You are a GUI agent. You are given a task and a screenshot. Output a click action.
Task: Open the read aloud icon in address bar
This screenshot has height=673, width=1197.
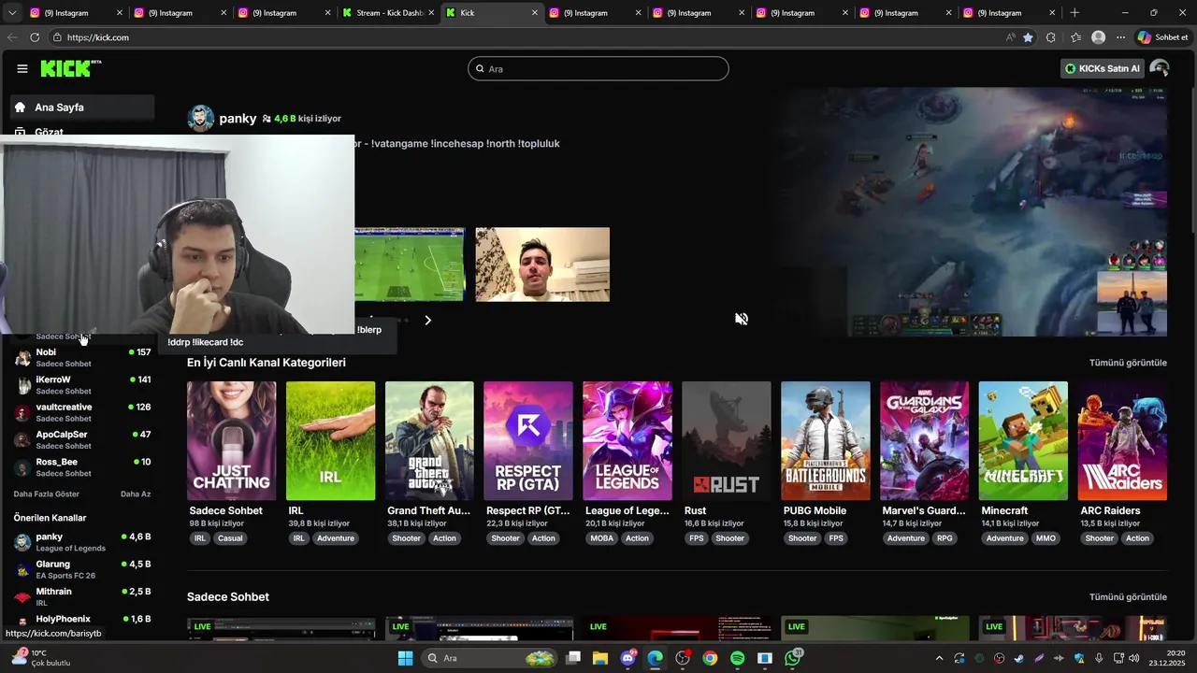[1011, 37]
